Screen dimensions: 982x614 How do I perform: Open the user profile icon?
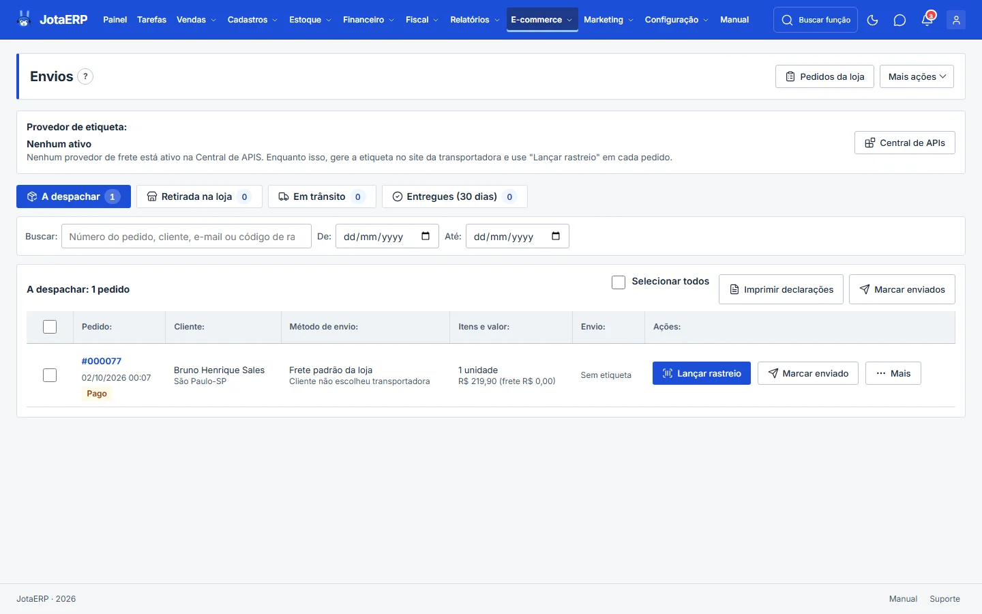point(956,20)
